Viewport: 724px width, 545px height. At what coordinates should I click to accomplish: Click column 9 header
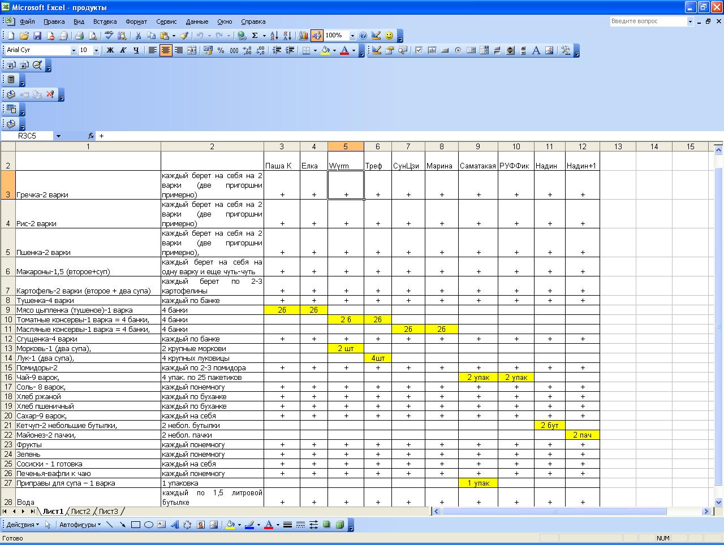pos(478,146)
